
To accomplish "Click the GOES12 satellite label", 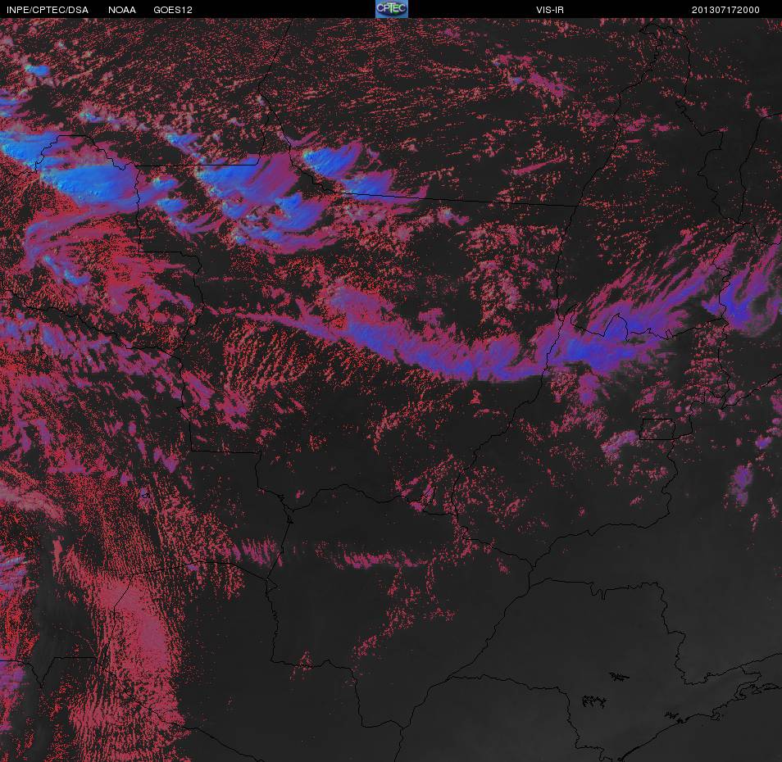I will (x=173, y=10).
